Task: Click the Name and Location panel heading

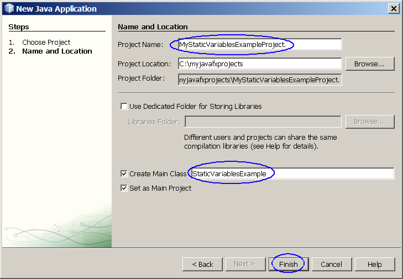Action: click(153, 27)
